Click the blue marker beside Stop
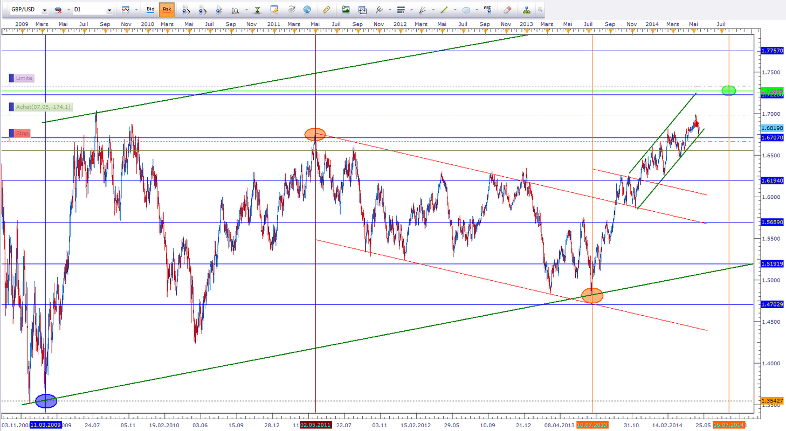 coord(11,133)
